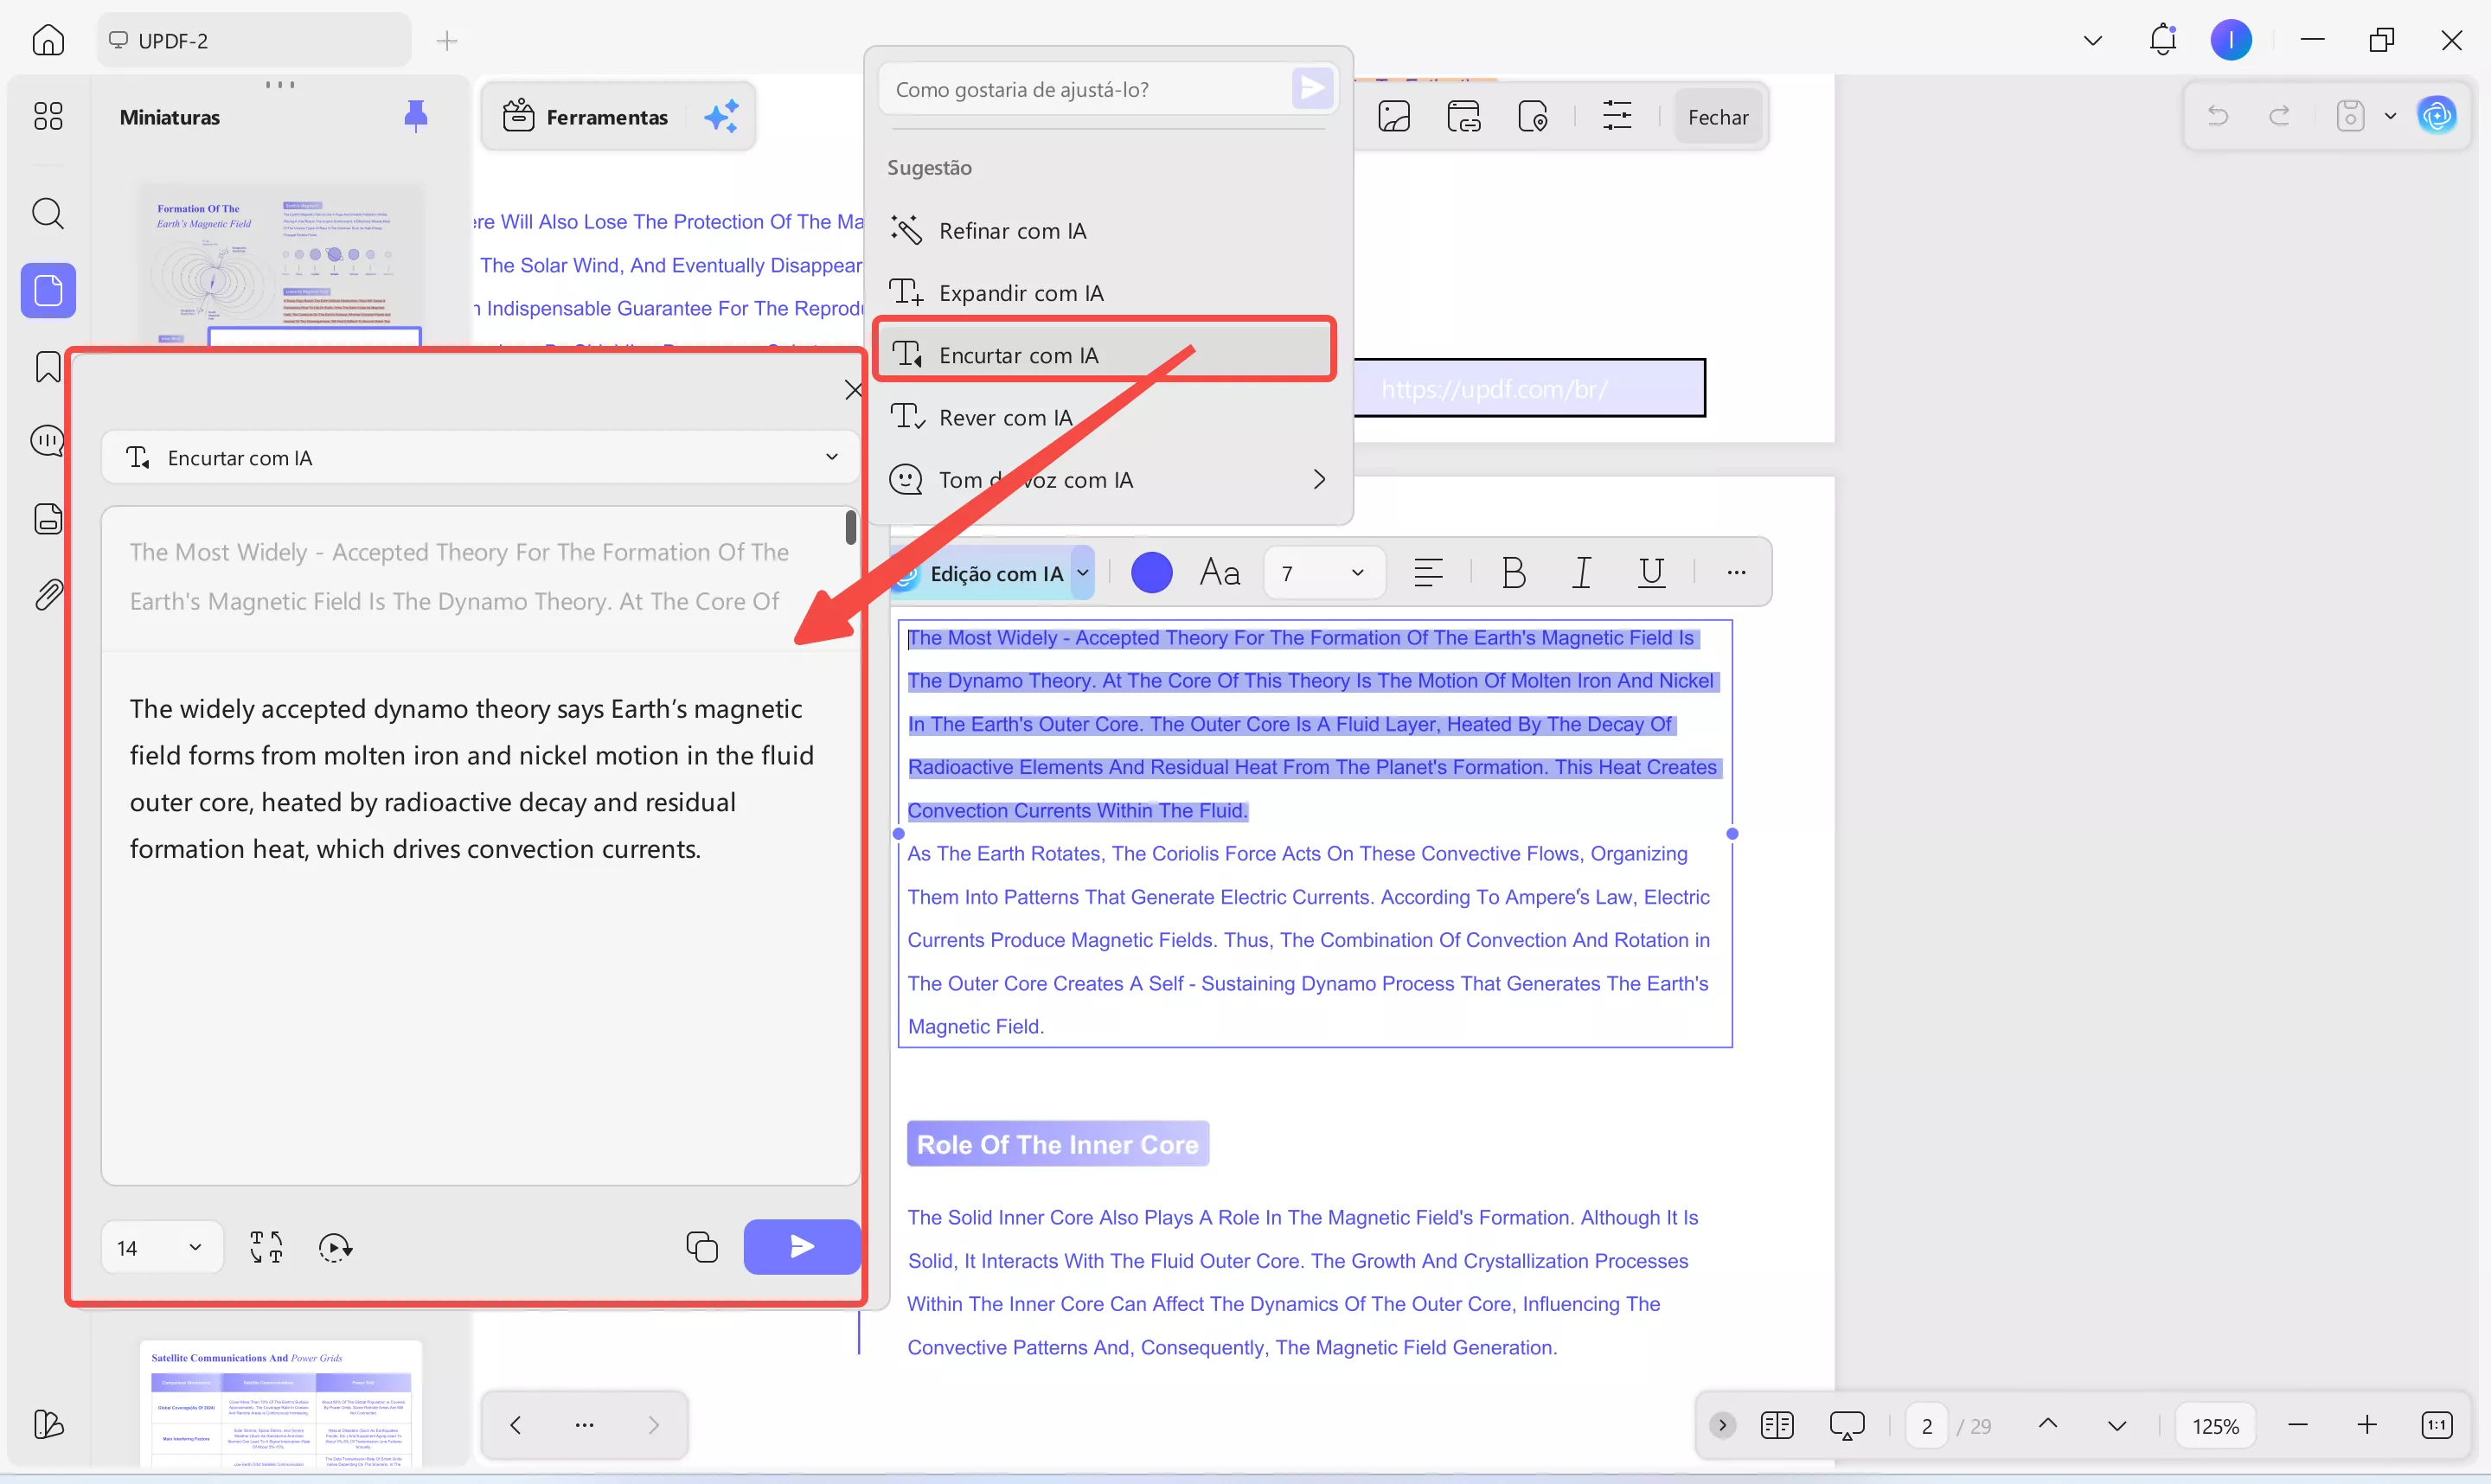This screenshot has width=2491, height=1484.
Task: Click the replace text icon
Action: (266, 1247)
